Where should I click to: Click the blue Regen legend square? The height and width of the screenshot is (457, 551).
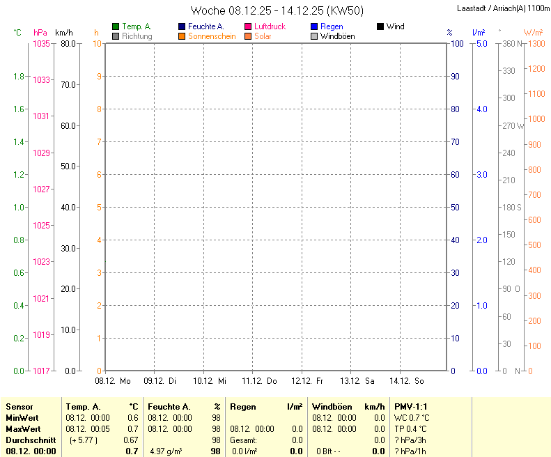tap(314, 26)
